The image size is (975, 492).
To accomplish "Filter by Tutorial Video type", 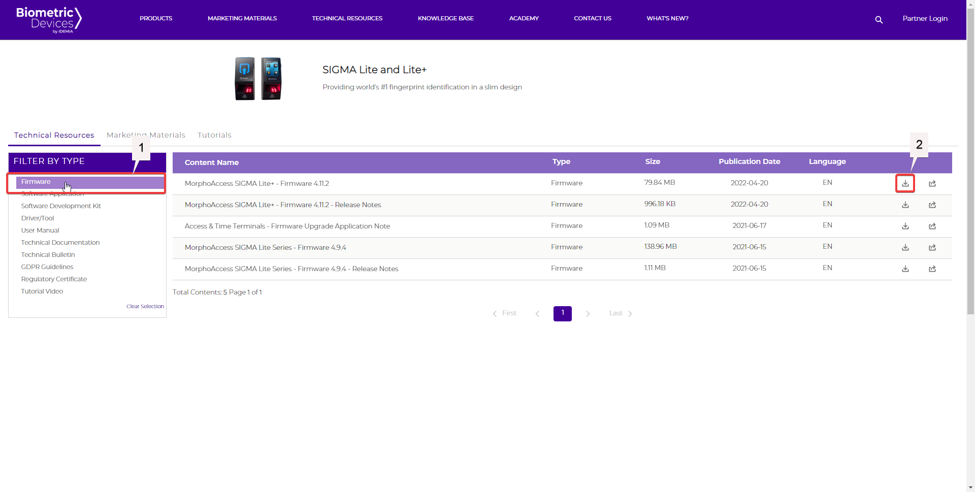I will [x=42, y=291].
